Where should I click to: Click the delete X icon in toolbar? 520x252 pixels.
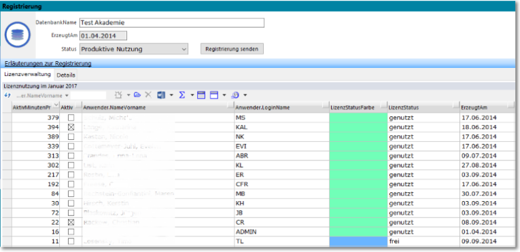click(148, 95)
